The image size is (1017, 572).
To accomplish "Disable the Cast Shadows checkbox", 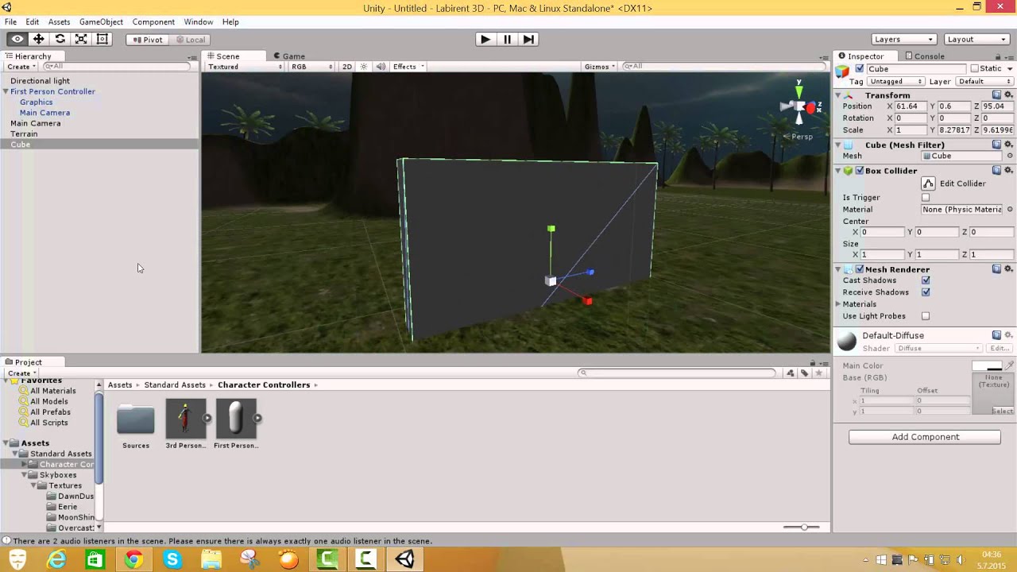I will [926, 280].
